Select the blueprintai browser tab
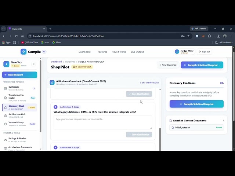This screenshot has height=176, width=235. point(26,29)
